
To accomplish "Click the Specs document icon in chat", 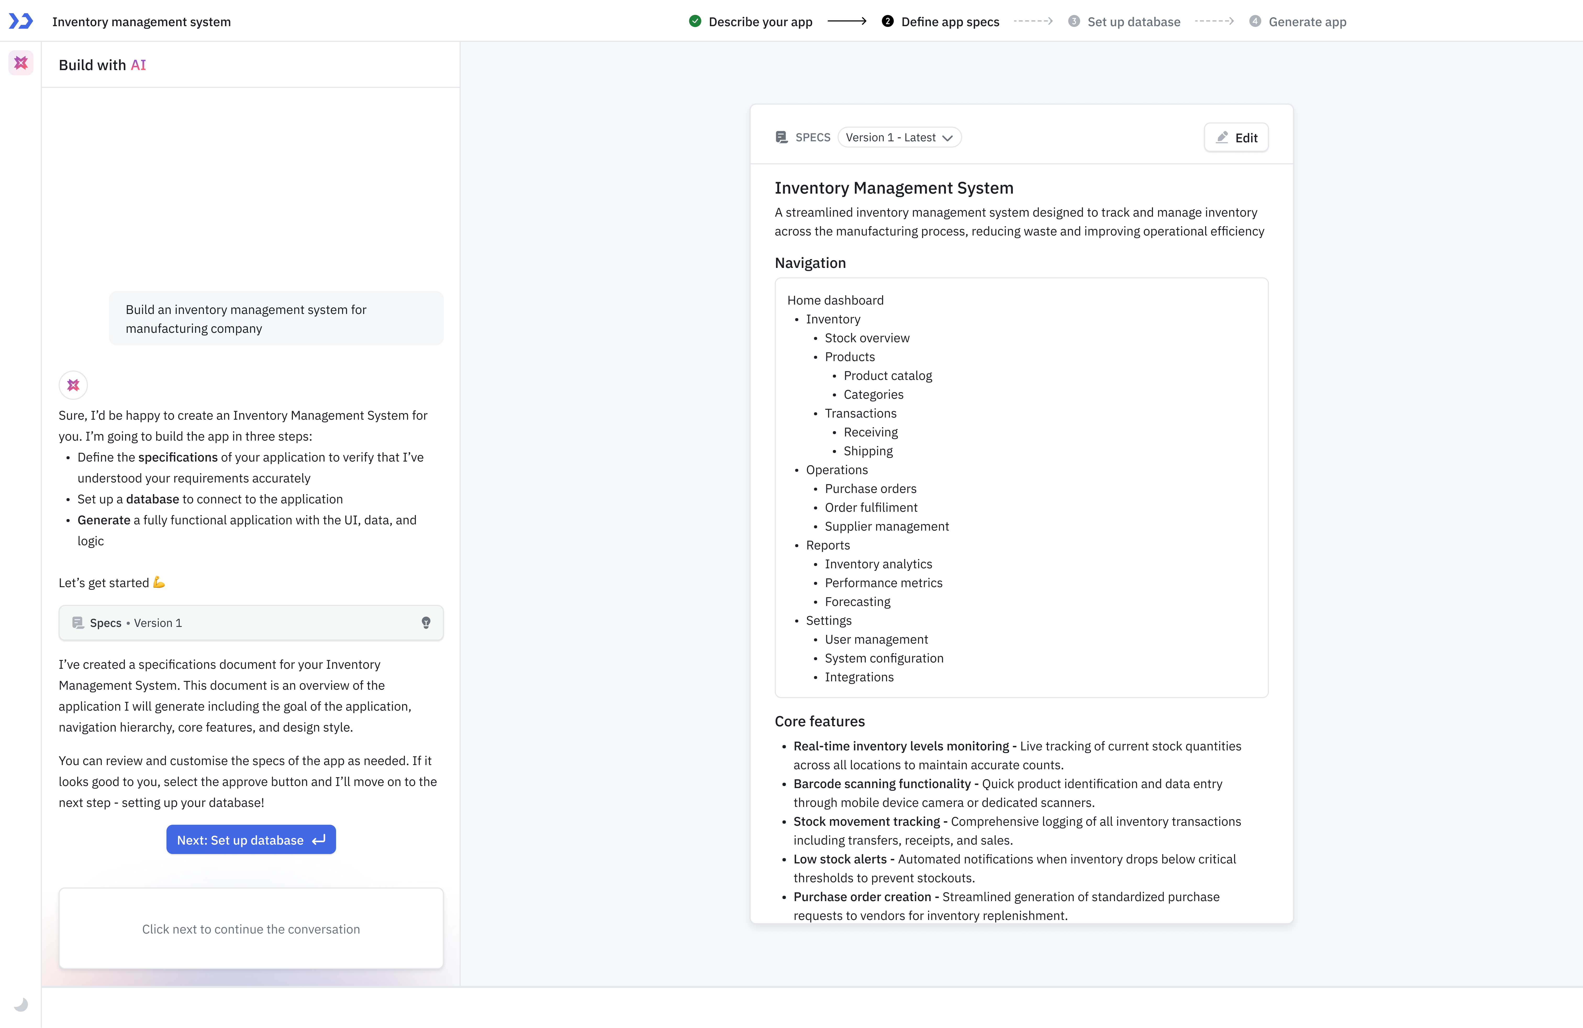I will pos(78,622).
